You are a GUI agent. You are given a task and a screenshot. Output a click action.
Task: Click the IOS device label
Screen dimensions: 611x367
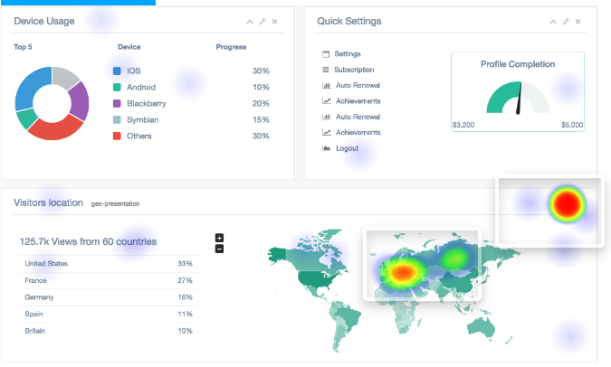(x=134, y=71)
